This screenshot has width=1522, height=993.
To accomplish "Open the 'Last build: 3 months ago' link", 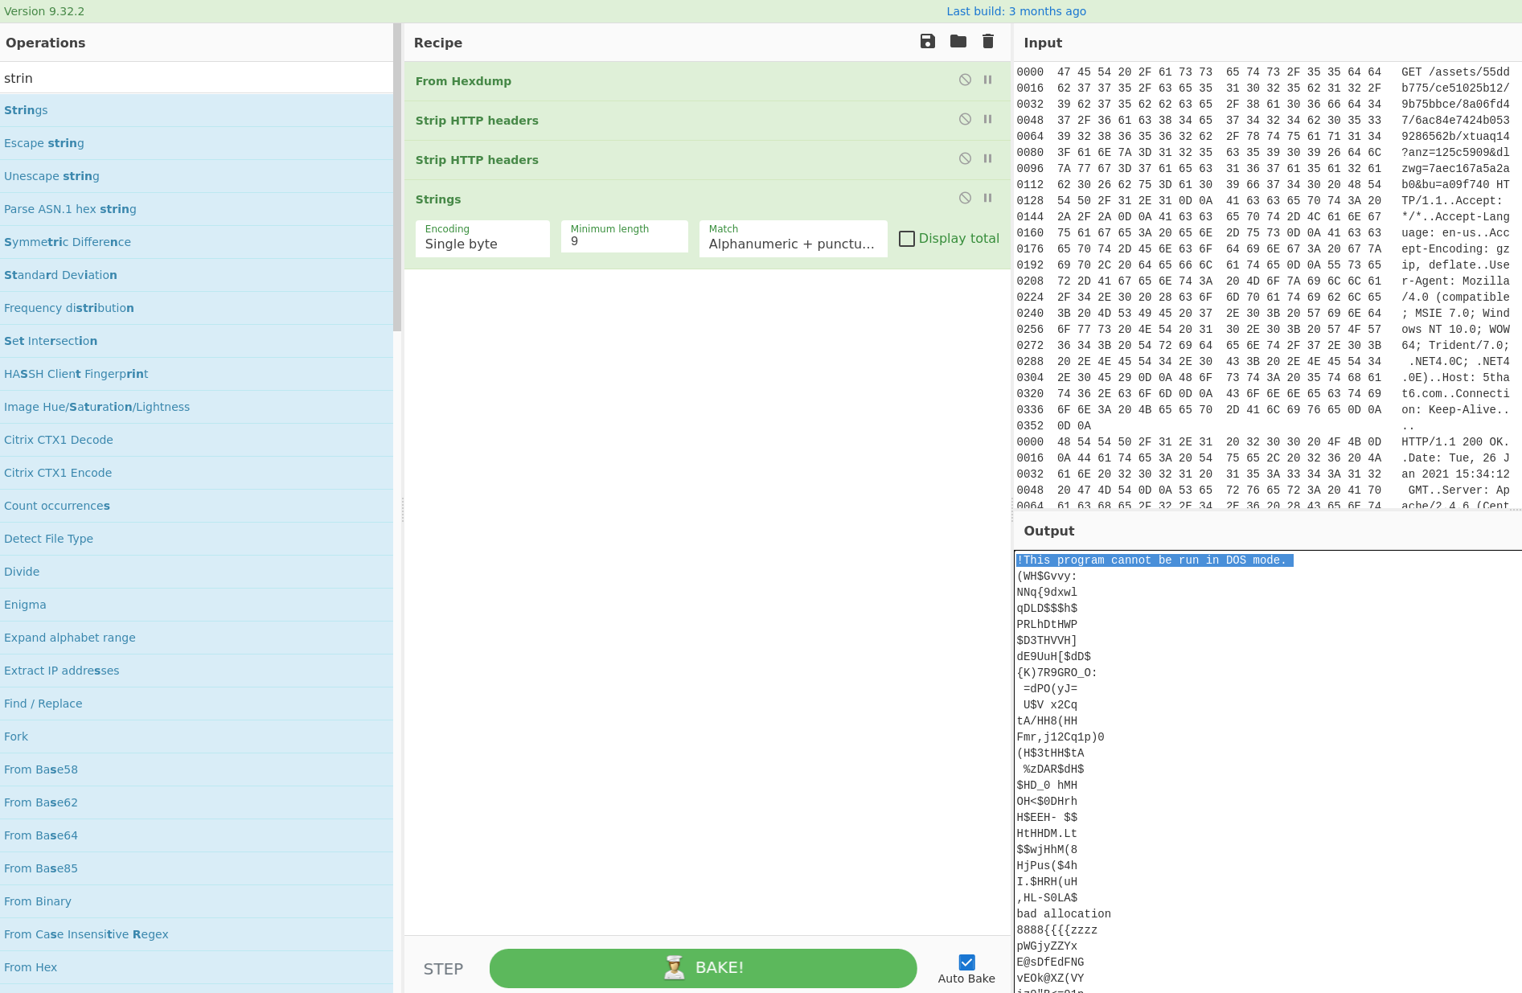I will click(1016, 11).
